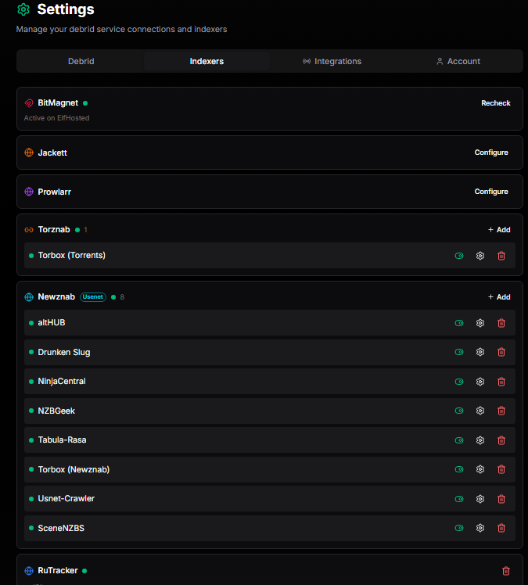Disable the NinjaCentral indexer toggle
This screenshot has width=528, height=585.
[459, 382]
